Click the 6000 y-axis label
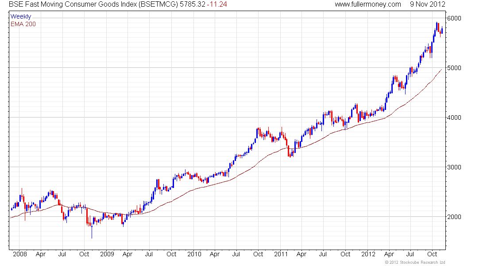 [454, 18]
